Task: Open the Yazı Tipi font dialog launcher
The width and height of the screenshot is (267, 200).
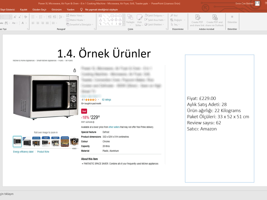Action: [x=28, y=29]
